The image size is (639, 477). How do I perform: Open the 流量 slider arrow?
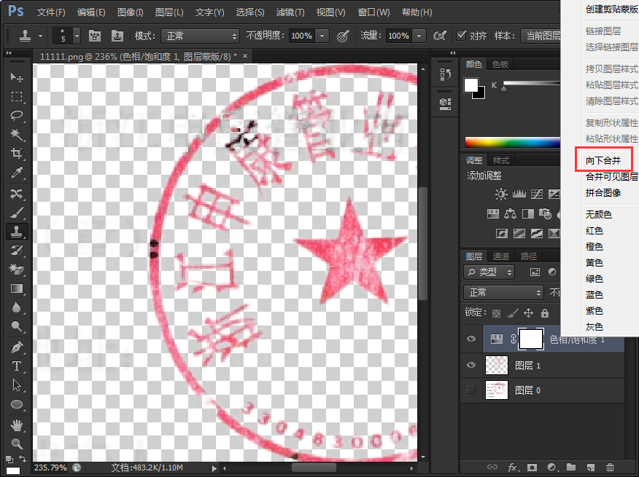[419, 36]
